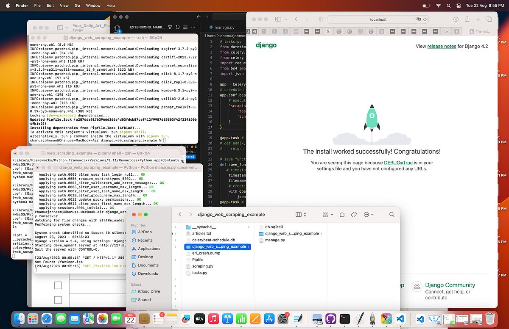Launch Visual Studio Code from the Dock

400,319
